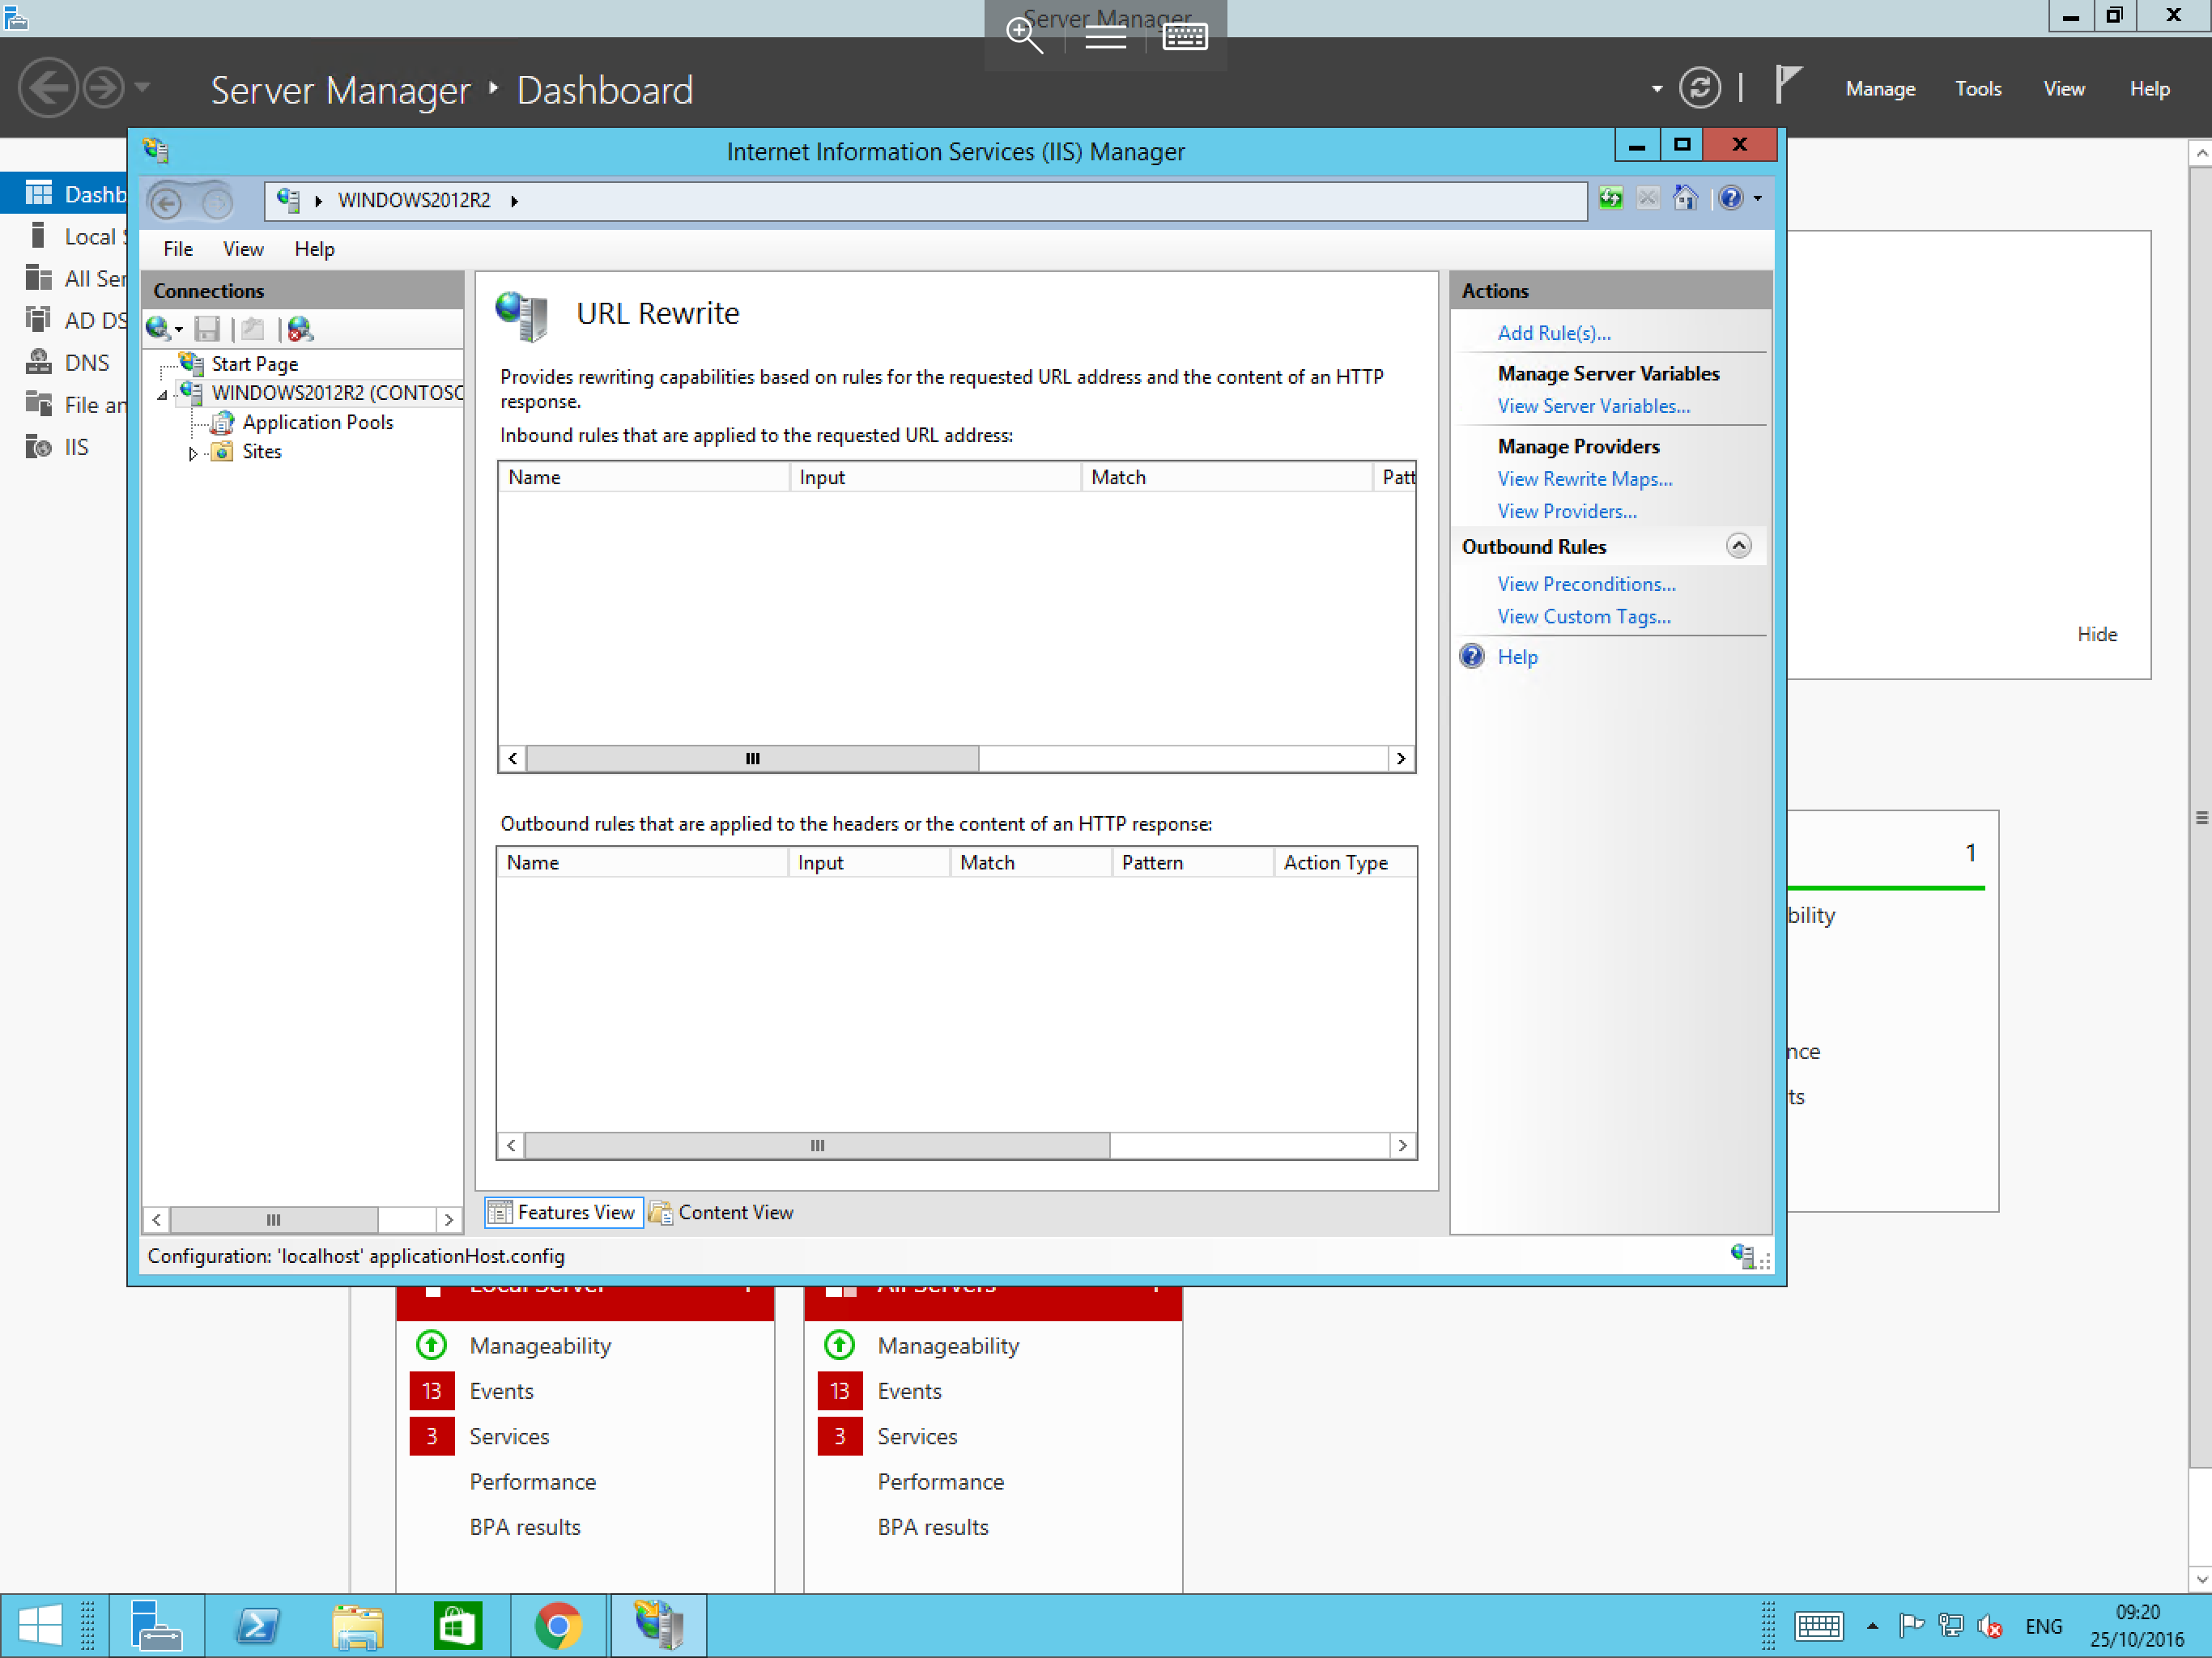Click the green refresh page icon
The width and height of the screenshot is (2212, 1658).
1610,198
